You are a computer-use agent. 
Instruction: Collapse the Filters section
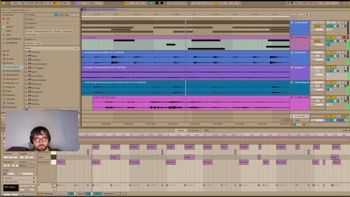(x=26, y=15)
